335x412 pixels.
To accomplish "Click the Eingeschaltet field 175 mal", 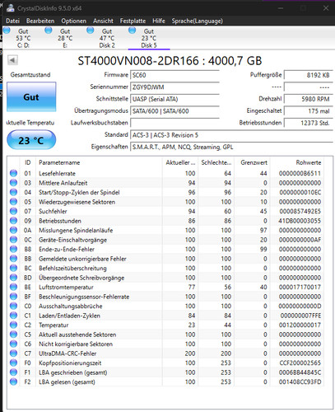I will pyautogui.click(x=309, y=111).
